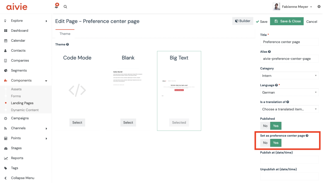Image resolution: width=323 pixels, height=183 pixels.
Task: Open the search magnifier icon
Action: 65,7
